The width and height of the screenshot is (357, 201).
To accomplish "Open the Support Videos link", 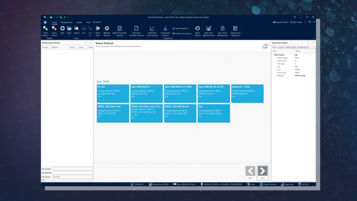I will [282, 22].
